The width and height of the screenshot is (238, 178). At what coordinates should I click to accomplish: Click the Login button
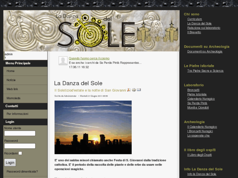10,163
